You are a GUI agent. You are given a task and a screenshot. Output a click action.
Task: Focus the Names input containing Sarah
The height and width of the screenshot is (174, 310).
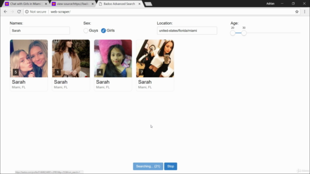point(40,30)
